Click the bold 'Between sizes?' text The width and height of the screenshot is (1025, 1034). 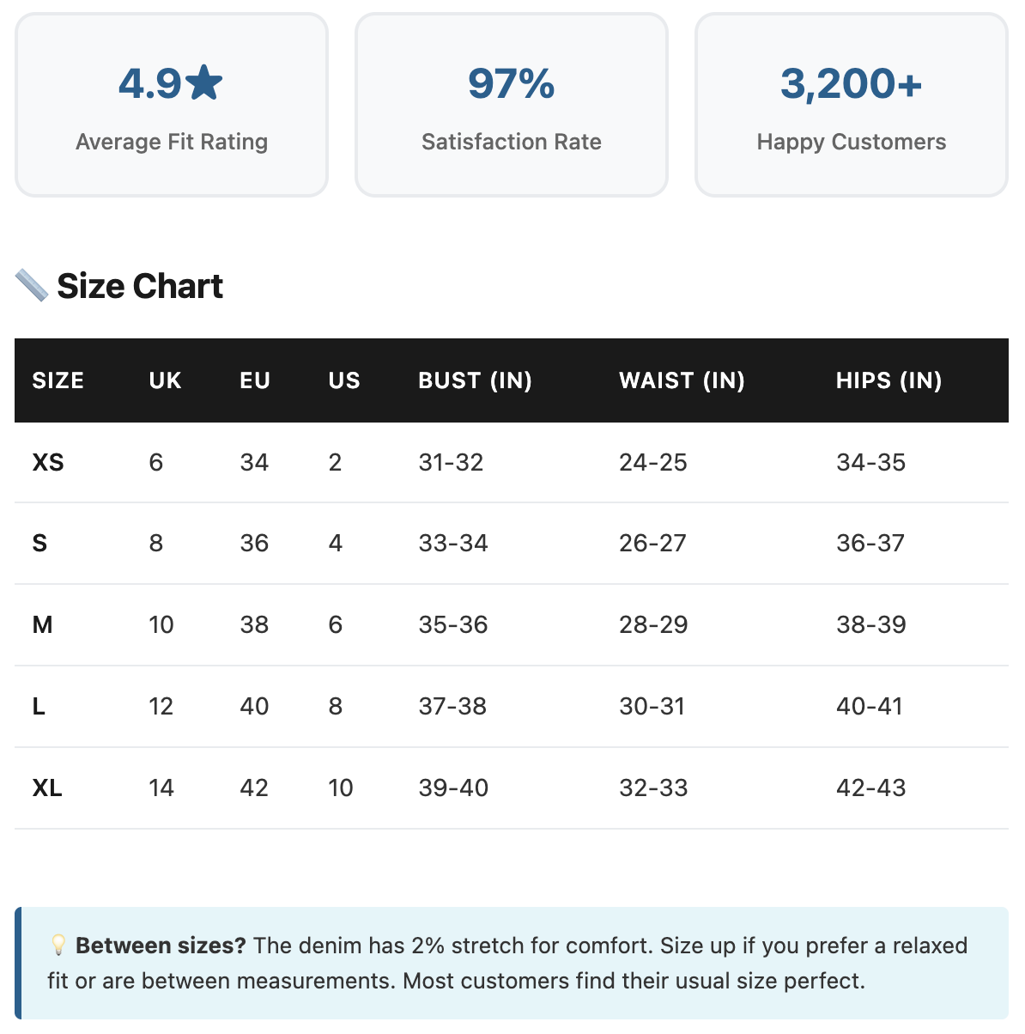point(161,946)
